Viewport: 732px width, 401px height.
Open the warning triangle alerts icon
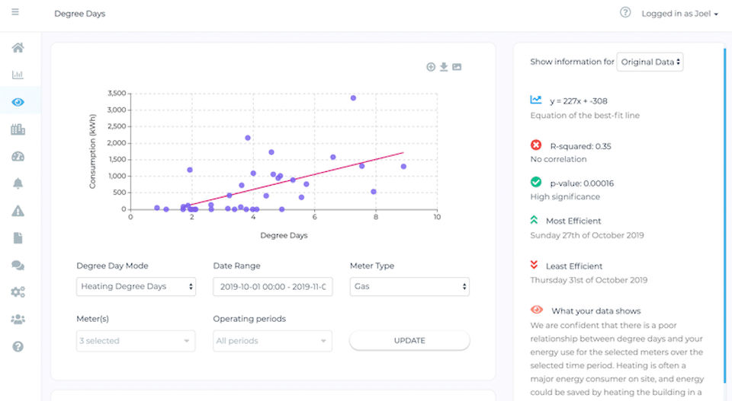pyautogui.click(x=18, y=211)
